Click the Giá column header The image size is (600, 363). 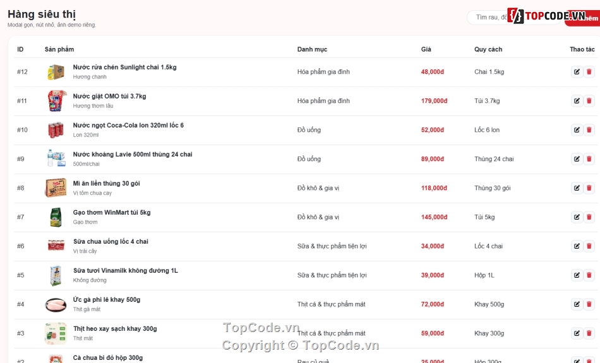tap(426, 49)
